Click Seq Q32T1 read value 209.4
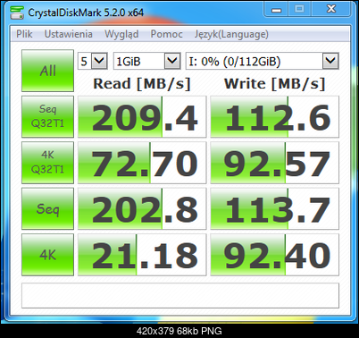The width and height of the screenshot is (359, 338). pyautogui.click(x=142, y=116)
